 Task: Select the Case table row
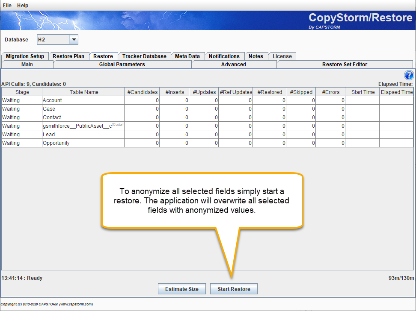[x=208, y=109]
